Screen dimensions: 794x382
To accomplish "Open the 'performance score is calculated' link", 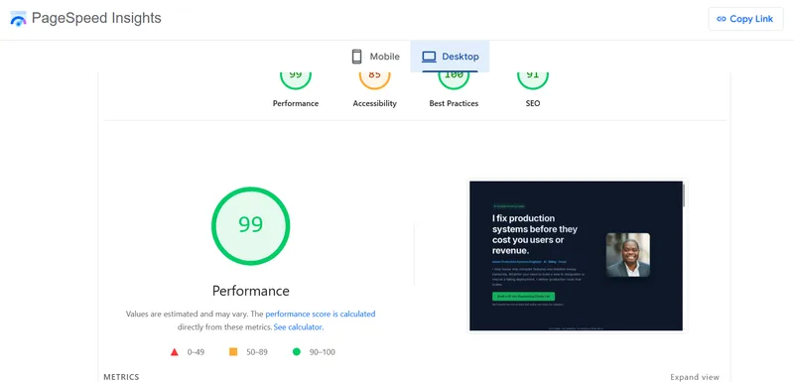I will (320, 314).
